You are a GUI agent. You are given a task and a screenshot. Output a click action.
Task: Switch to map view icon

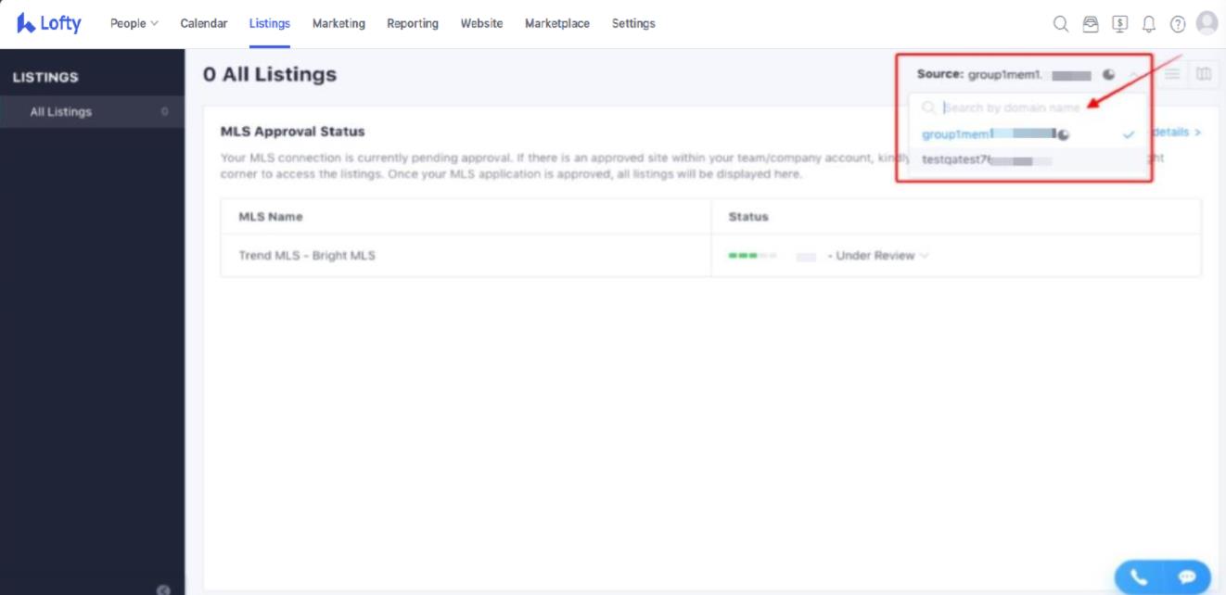pos(1204,74)
